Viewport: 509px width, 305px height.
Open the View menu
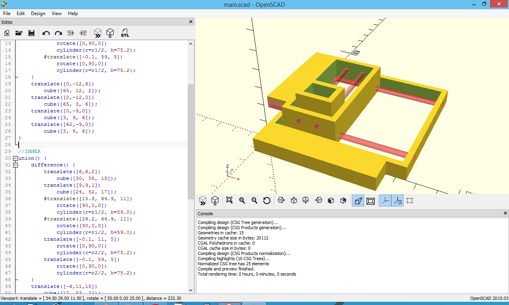click(x=56, y=13)
